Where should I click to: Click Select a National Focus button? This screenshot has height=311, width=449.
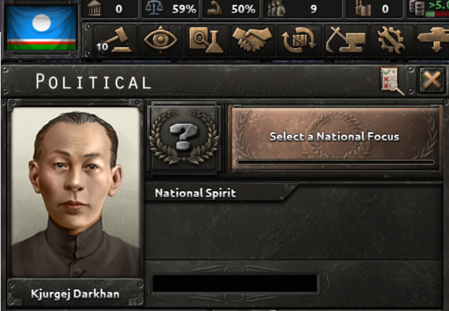click(x=334, y=137)
